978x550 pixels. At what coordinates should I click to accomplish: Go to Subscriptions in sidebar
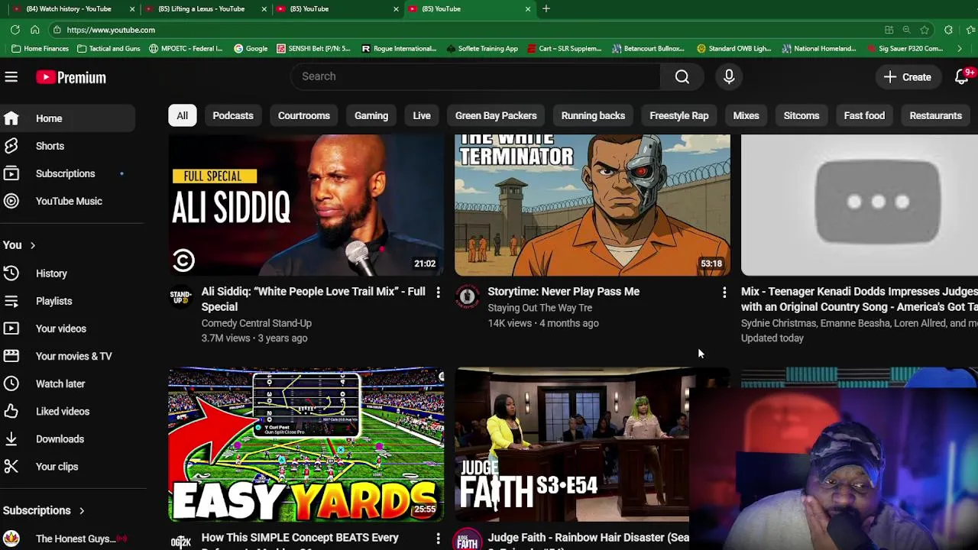(x=65, y=173)
